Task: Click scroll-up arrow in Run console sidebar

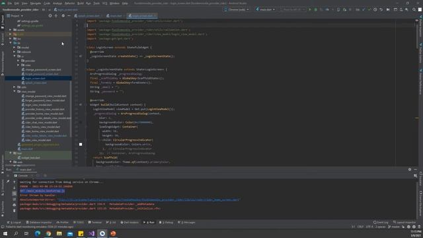Action: pos(15,182)
